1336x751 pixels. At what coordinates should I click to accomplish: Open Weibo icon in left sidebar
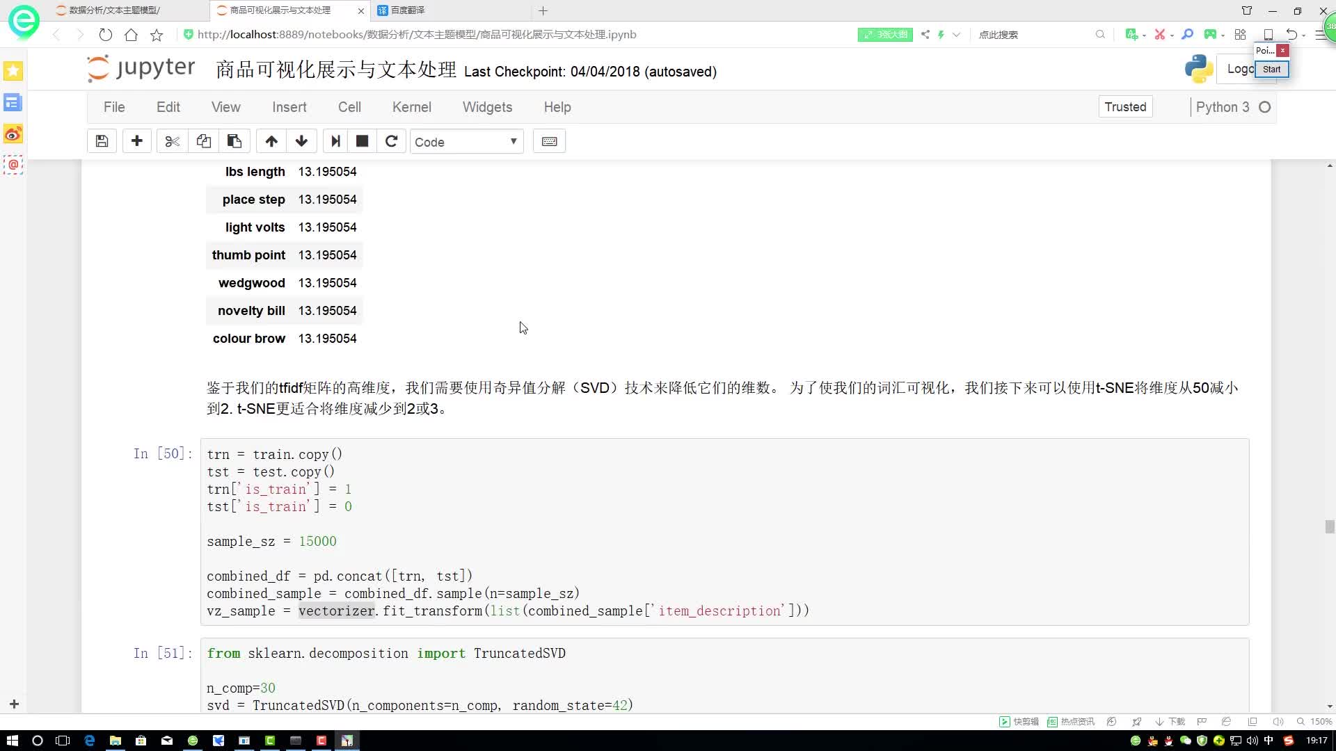coord(13,134)
